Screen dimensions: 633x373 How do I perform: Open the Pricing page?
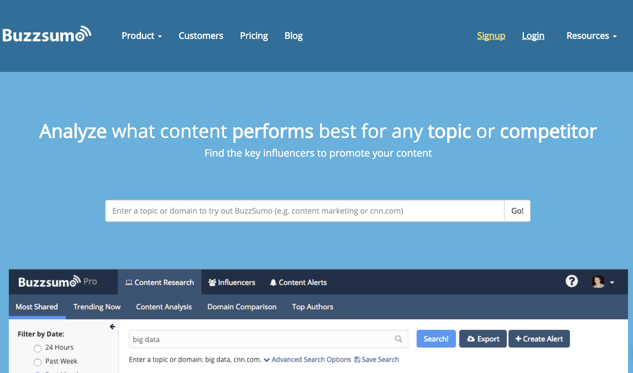pos(254,36)
